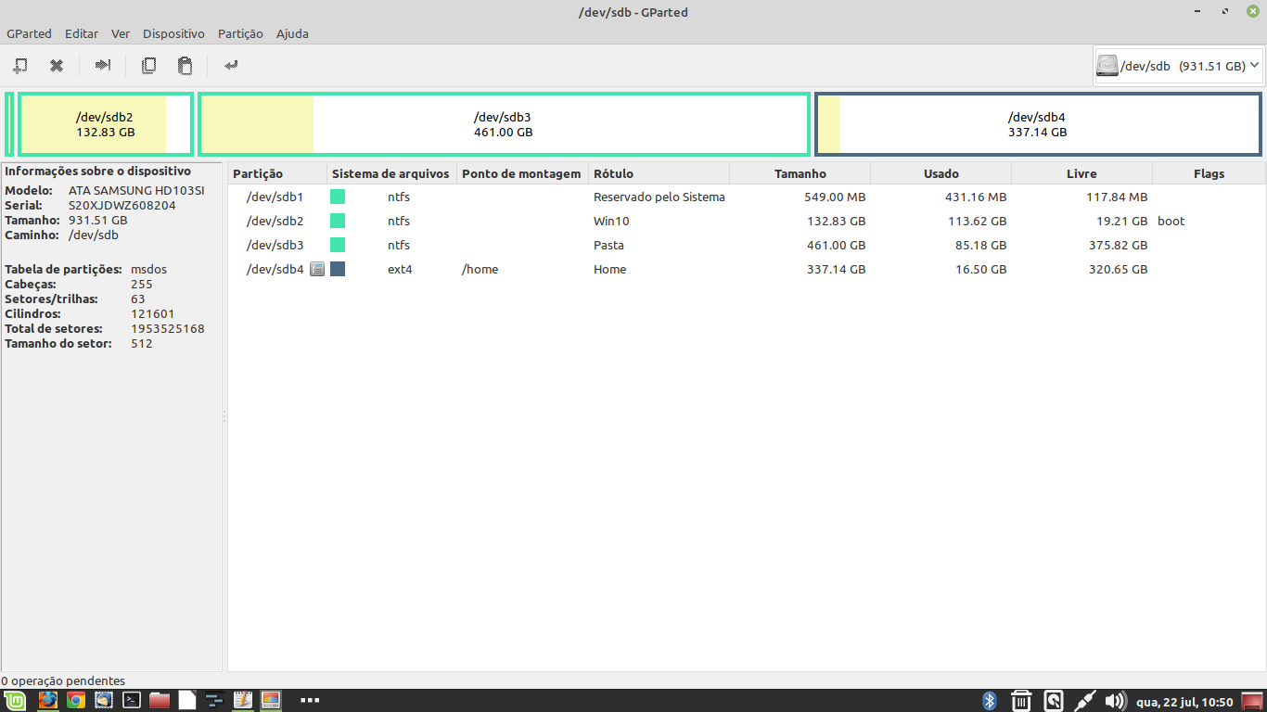Click the 'Win10' label cell
Image resolution: width=1267 pixels, height=712 pixels.
click(611, 221)
